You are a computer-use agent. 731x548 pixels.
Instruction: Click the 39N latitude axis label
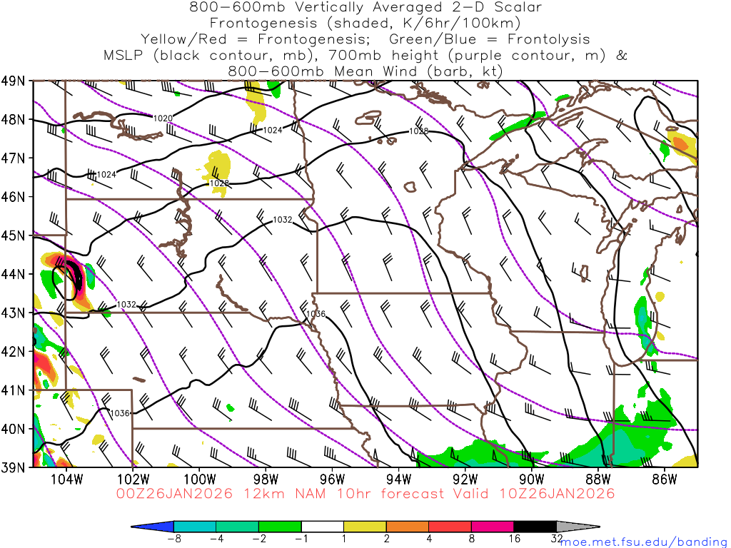14,467
